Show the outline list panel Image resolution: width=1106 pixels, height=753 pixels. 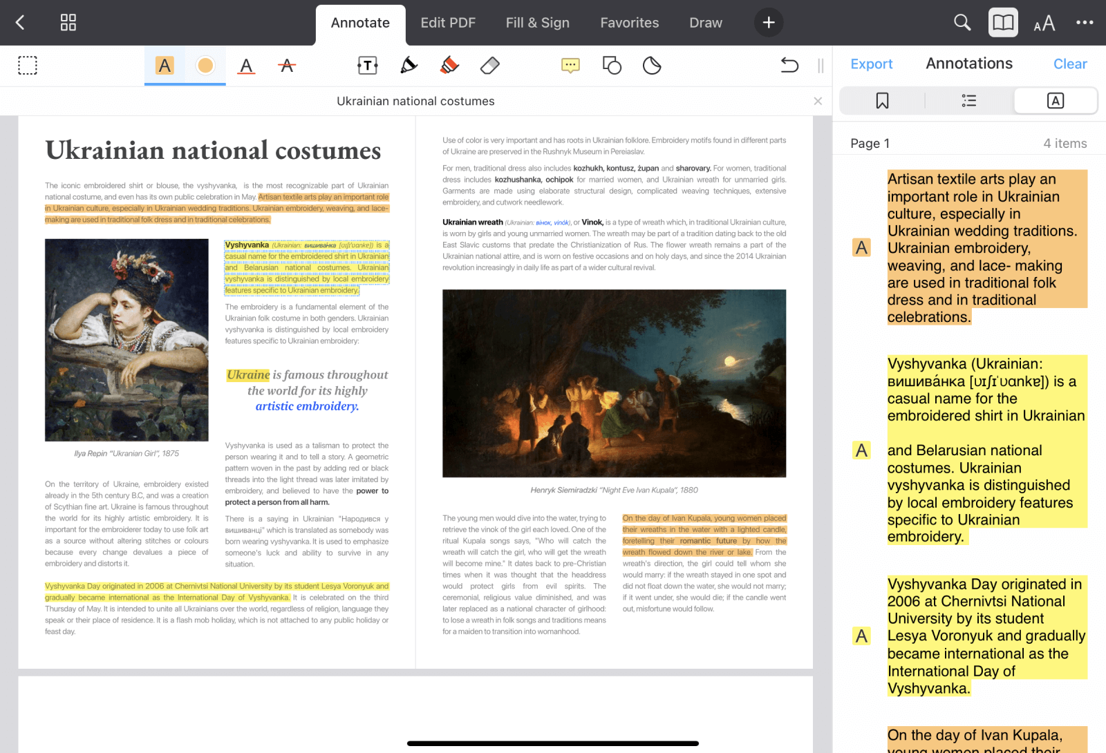point(969,101)
